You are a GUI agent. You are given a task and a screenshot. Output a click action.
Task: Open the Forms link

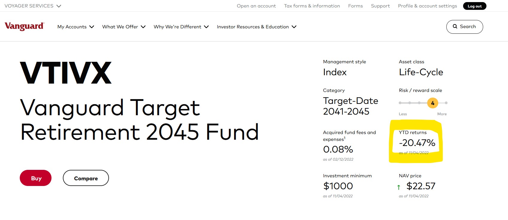pos(355,6)
